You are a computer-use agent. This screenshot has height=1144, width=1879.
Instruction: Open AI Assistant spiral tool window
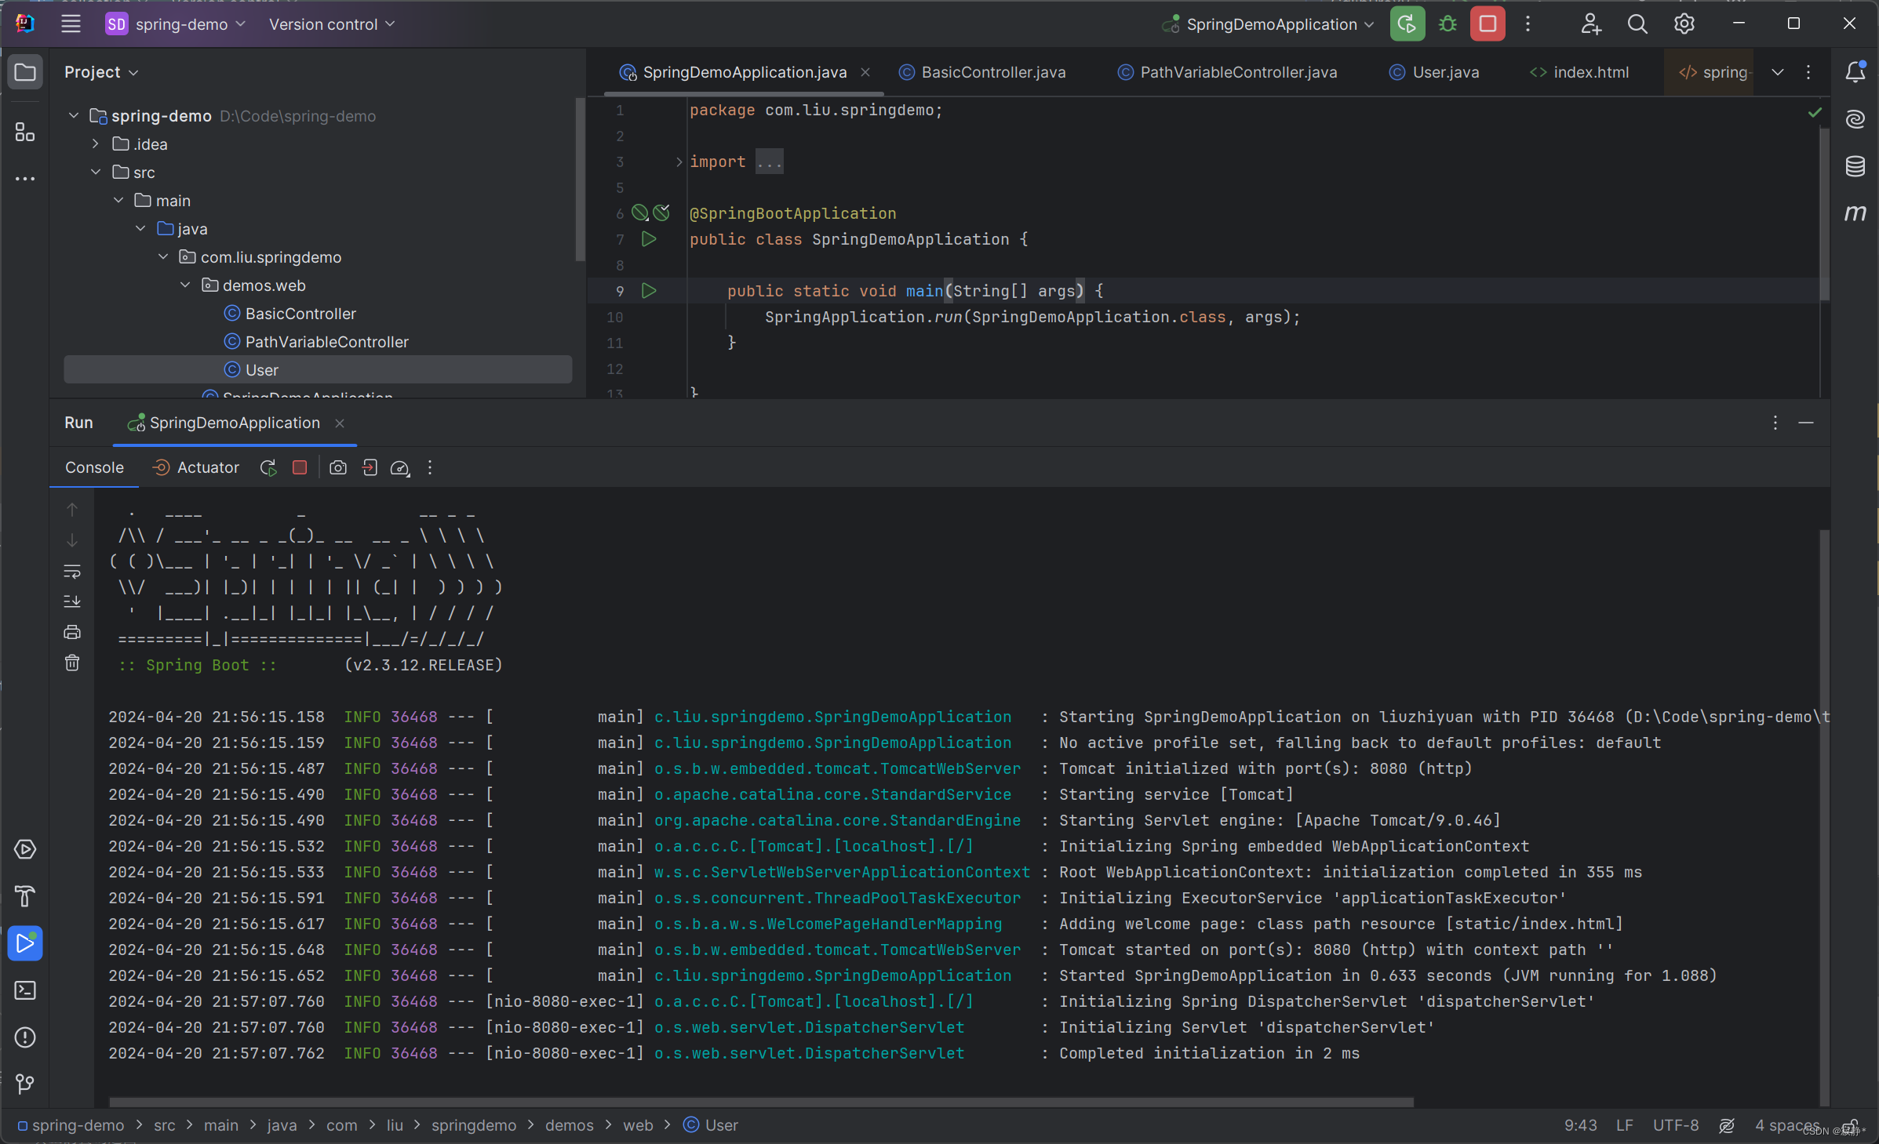click(1855, 119)
